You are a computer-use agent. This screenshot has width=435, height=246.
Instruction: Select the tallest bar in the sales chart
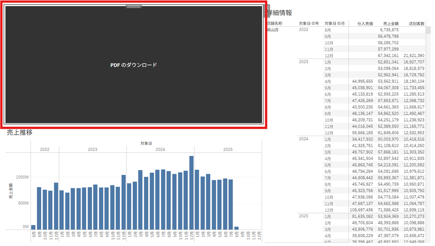[192, 193]
